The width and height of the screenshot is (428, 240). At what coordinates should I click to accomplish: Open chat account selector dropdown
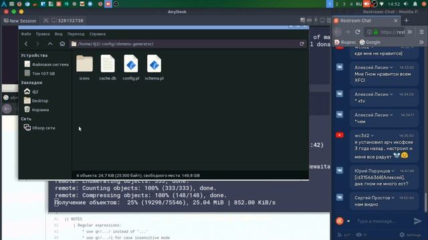click(348, 221)
